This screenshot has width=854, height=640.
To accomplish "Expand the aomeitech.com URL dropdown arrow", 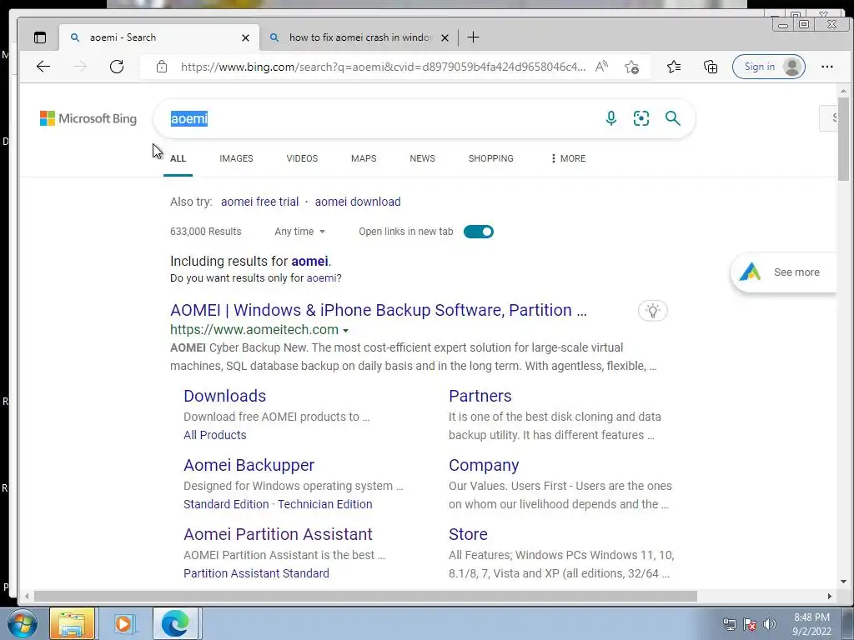I will (345, 330).
